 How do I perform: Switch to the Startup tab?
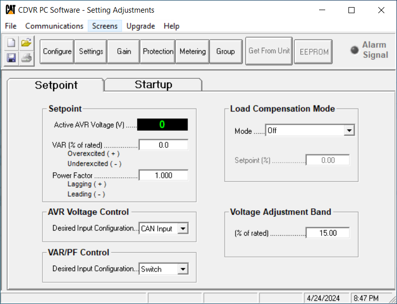coord(153,85)
